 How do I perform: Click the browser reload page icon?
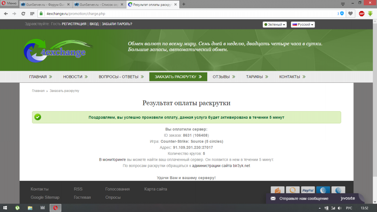tap(23, 14)
